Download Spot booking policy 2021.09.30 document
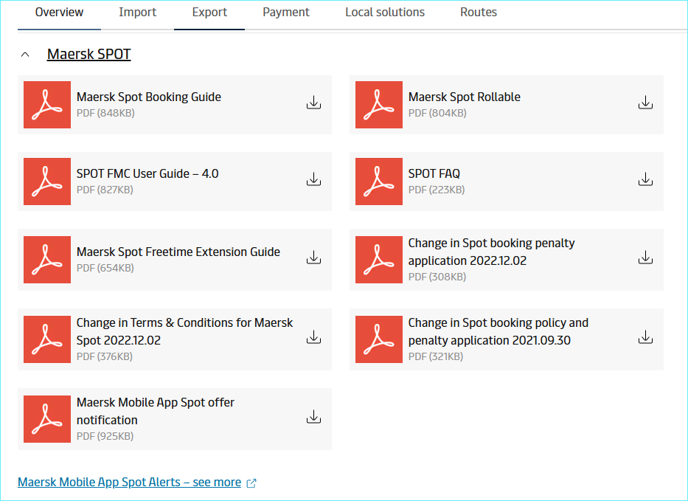 tap(645, 338)
